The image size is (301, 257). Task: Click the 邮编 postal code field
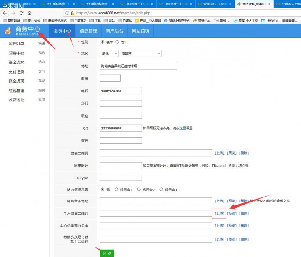point(110,78)
